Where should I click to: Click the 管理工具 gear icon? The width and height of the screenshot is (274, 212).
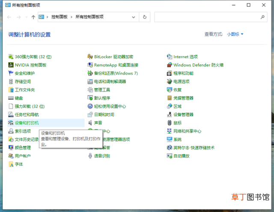[90, 90]
